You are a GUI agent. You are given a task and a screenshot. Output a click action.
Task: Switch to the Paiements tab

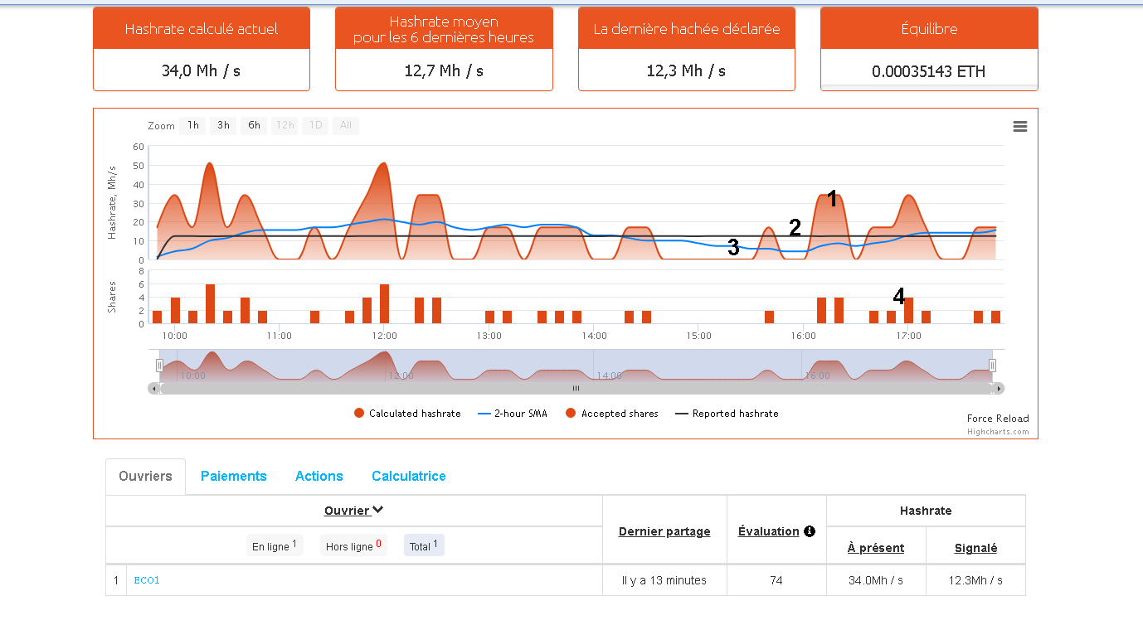pos(234,477)
